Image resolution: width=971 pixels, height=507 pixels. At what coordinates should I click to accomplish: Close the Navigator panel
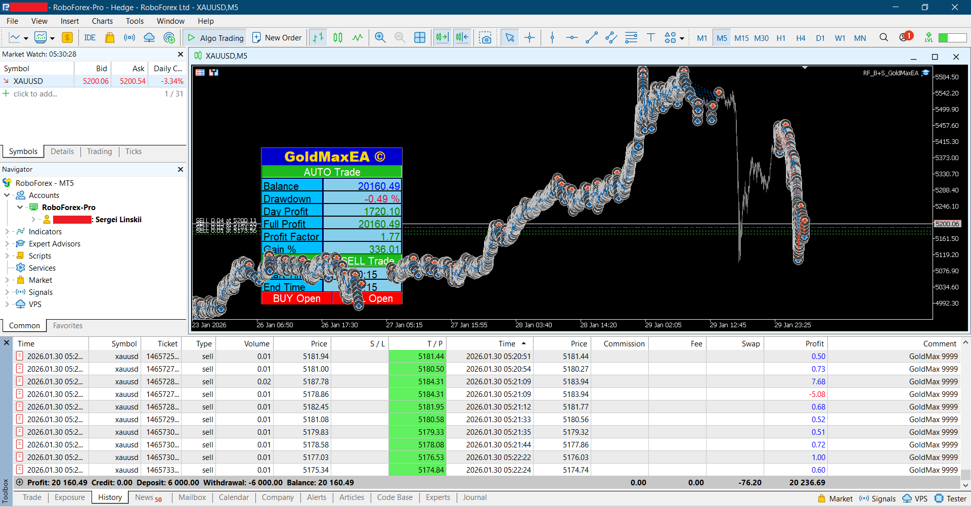pos(181,169)
